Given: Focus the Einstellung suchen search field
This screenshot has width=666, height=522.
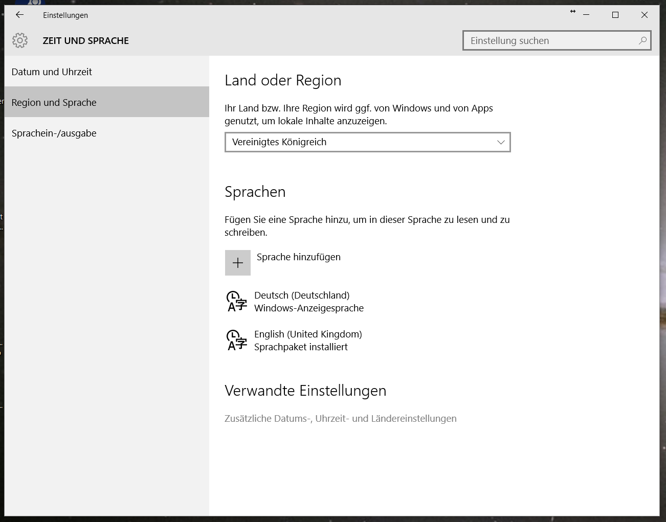Looking at the screenshot, I should click(x=557, y=40).
